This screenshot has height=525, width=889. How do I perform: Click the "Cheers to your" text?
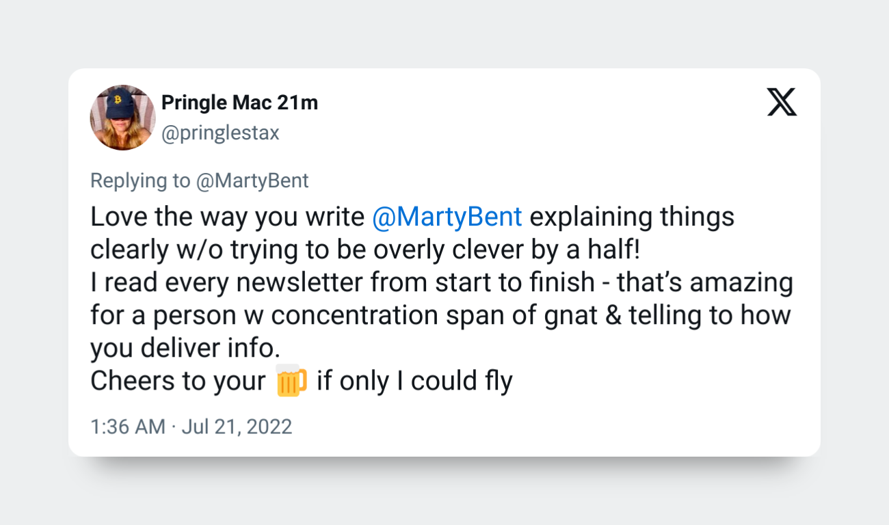coord(178,381)
